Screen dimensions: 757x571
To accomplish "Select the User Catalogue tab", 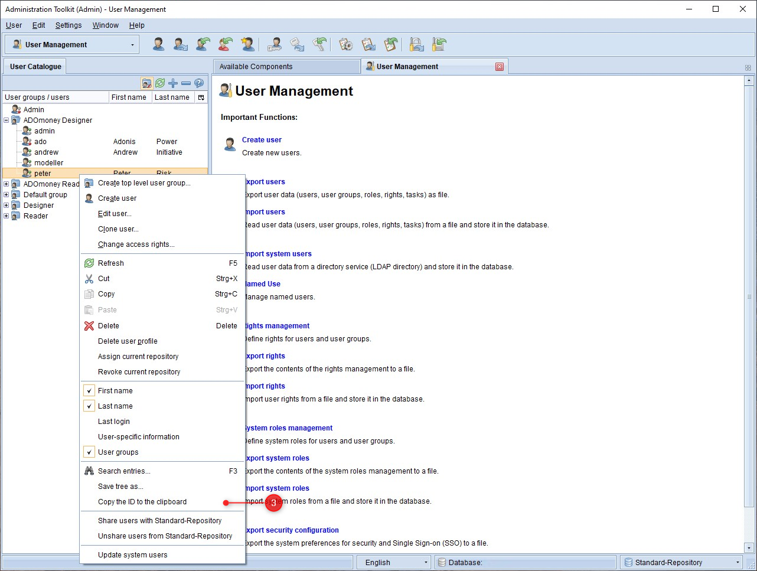I will (35, 67).
